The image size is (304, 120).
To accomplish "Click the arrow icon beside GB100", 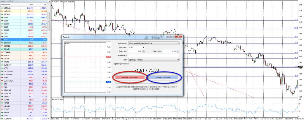I will click(x=2, y=30).
